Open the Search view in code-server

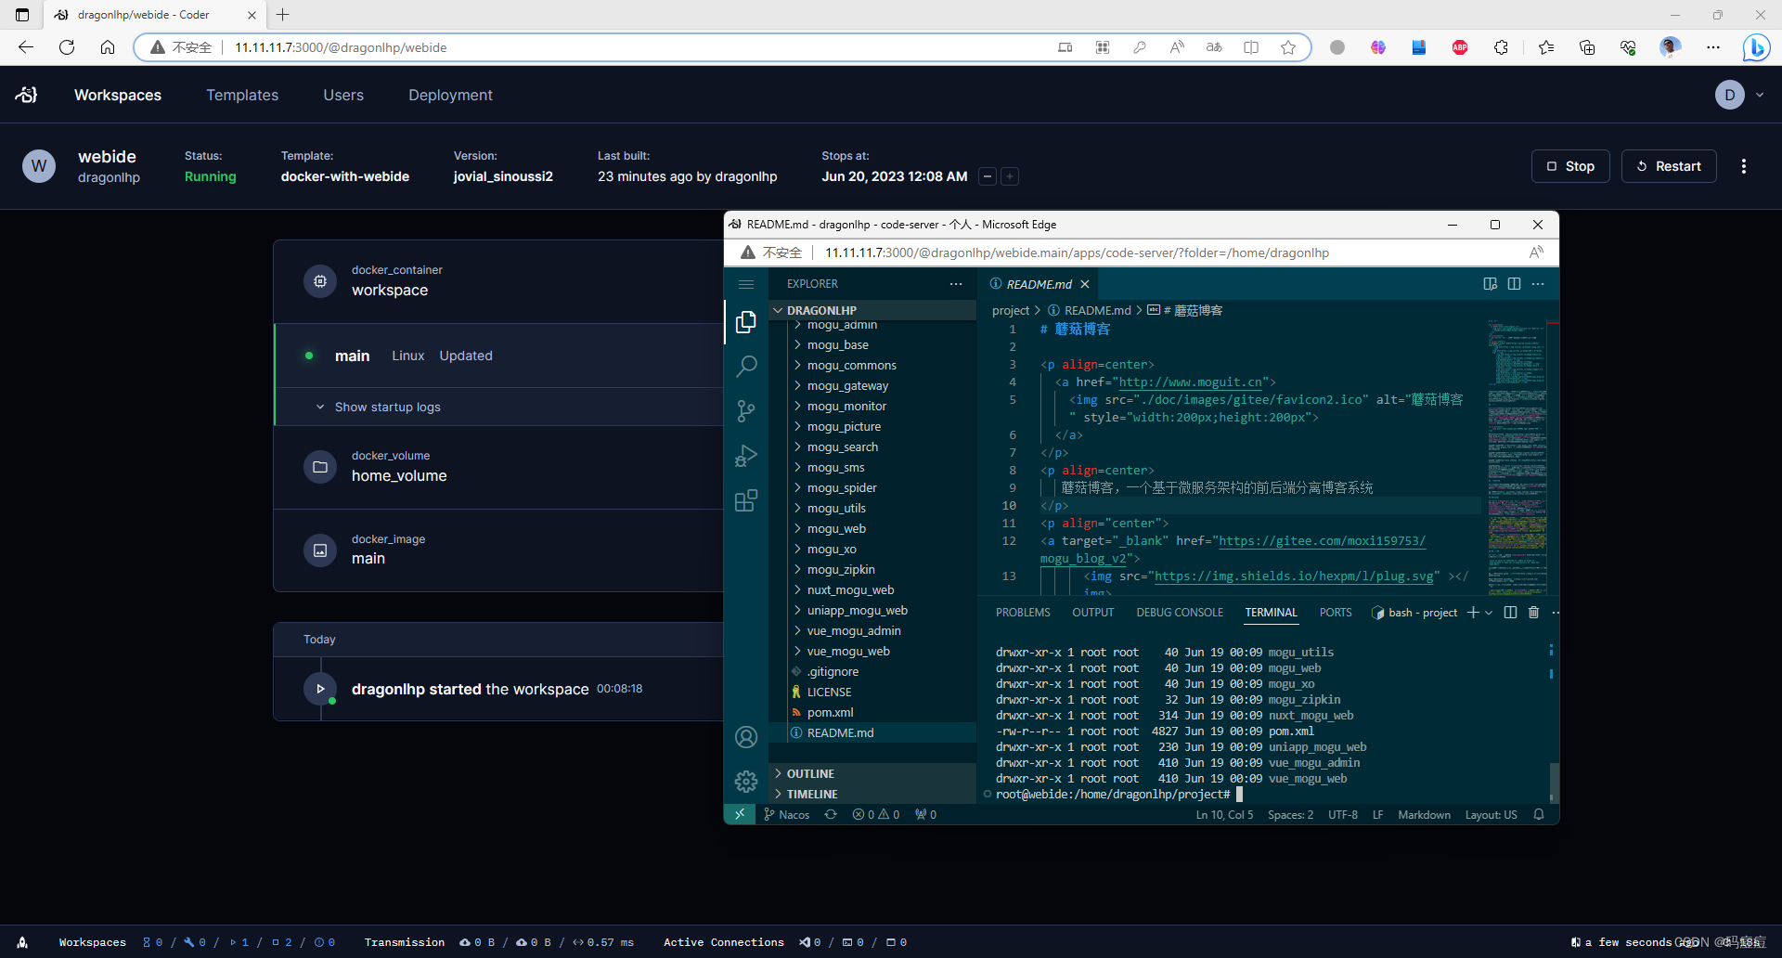point(746,366)
